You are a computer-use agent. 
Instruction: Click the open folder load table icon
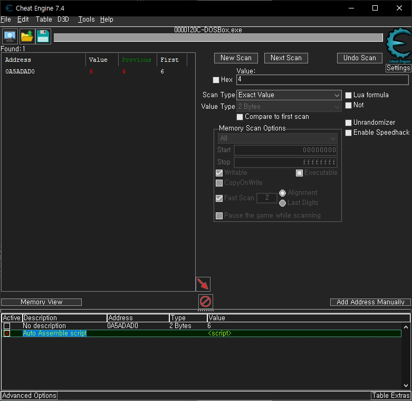[27, 36]
